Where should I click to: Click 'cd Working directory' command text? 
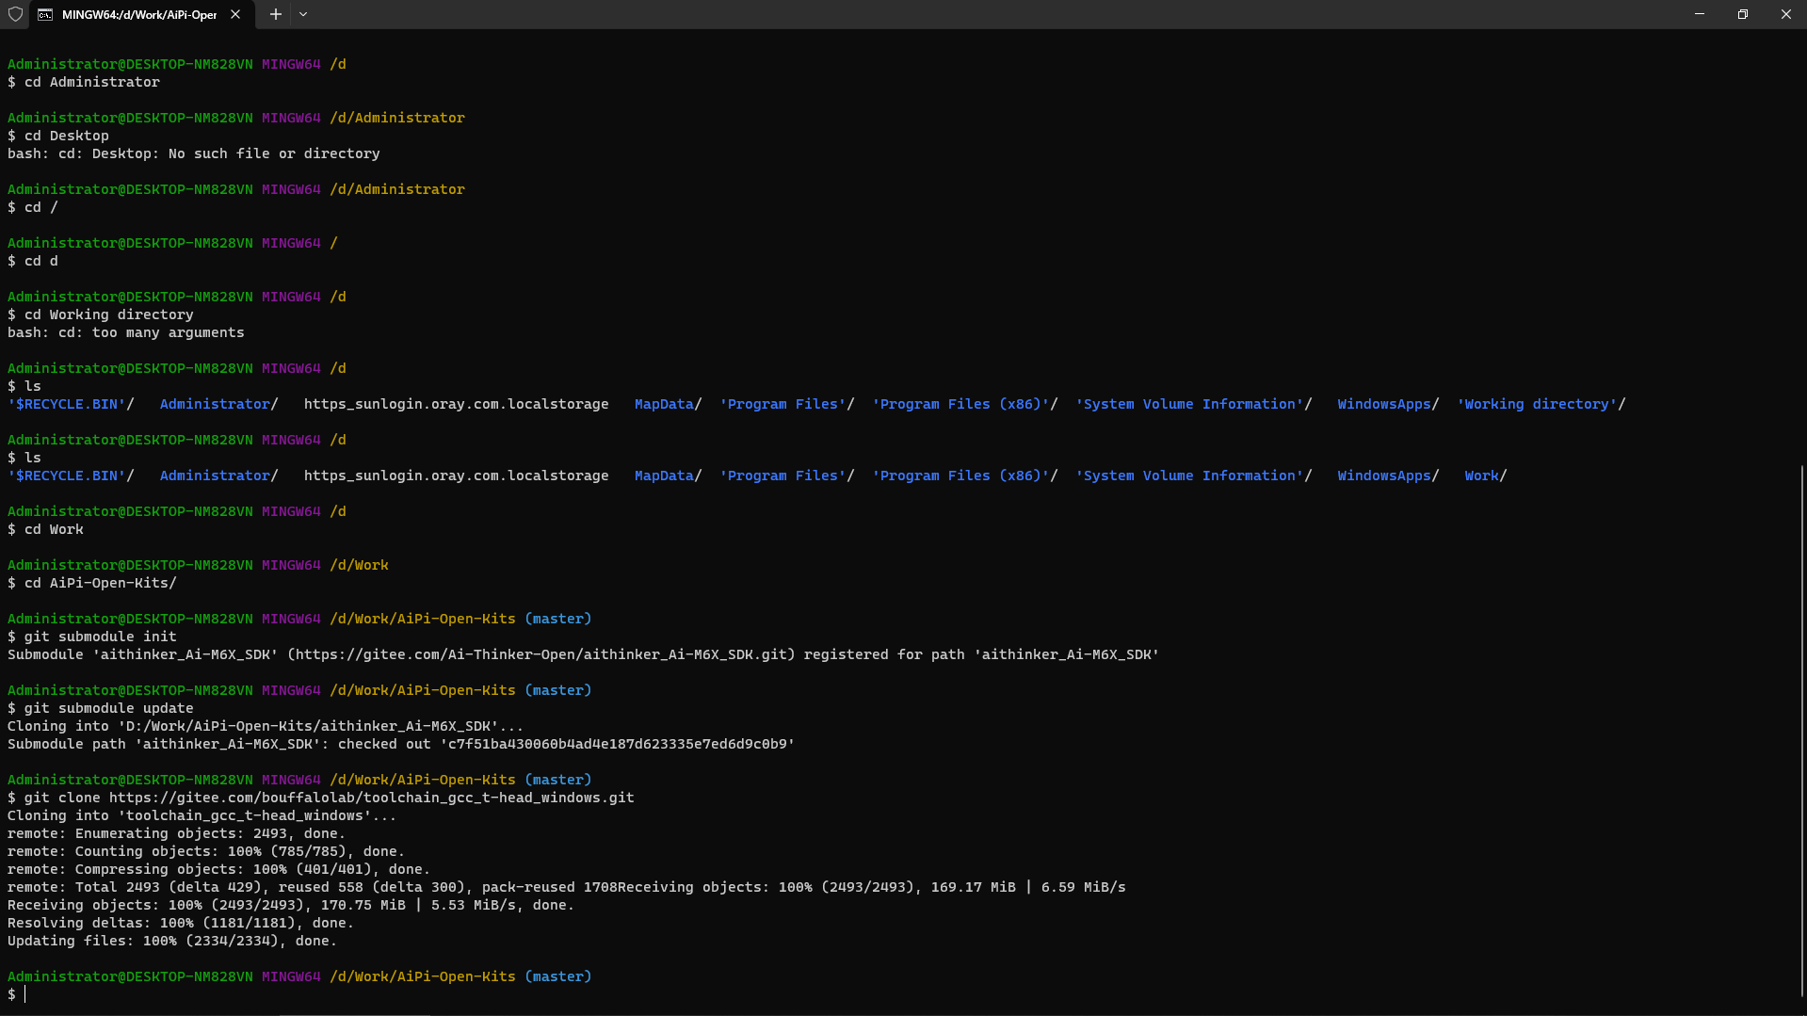(x=108, y=314)
